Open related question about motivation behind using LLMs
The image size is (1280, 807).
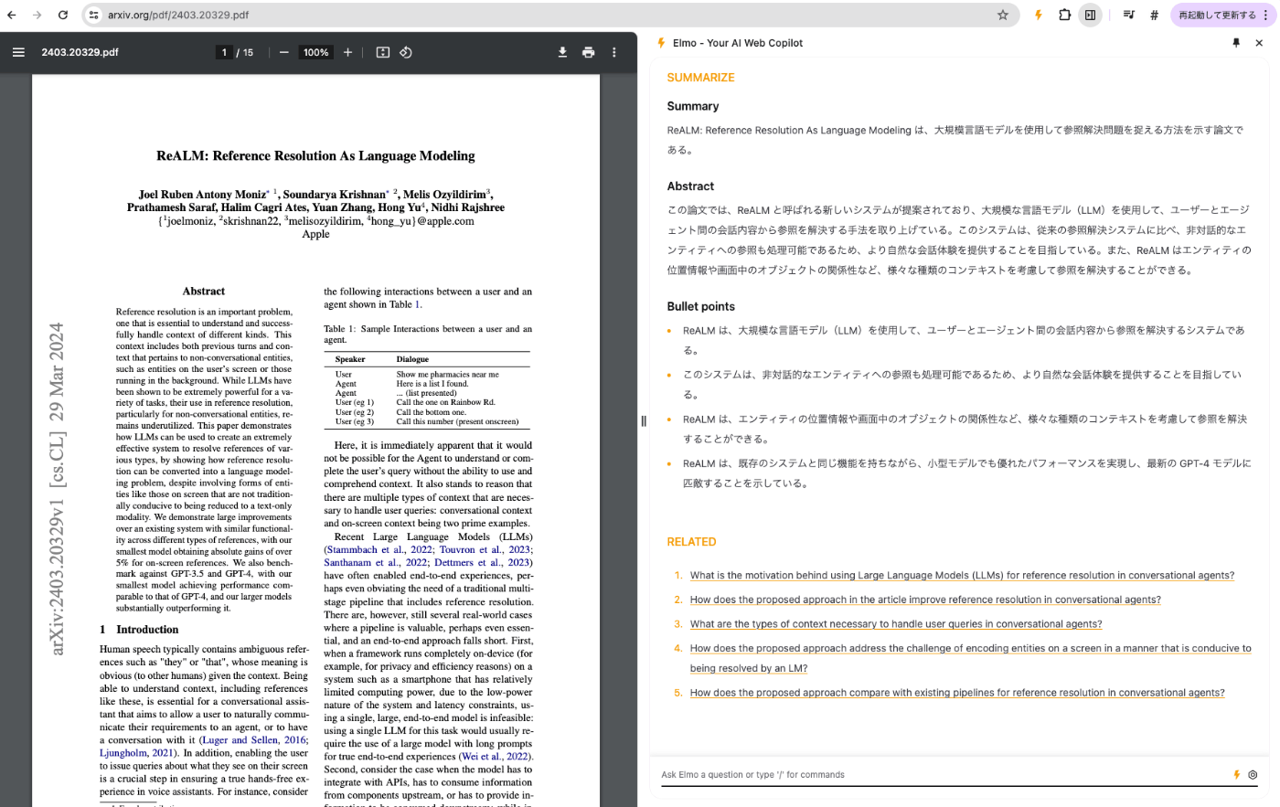(x=962, y=575)
